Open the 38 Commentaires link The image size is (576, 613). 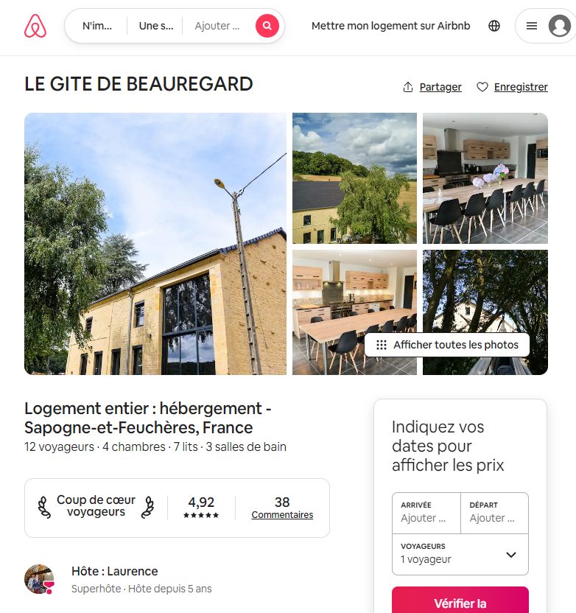[282, 508]
